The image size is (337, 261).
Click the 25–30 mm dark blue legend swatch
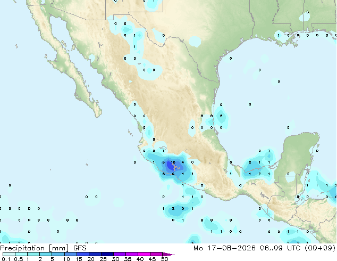click(107, 254)
